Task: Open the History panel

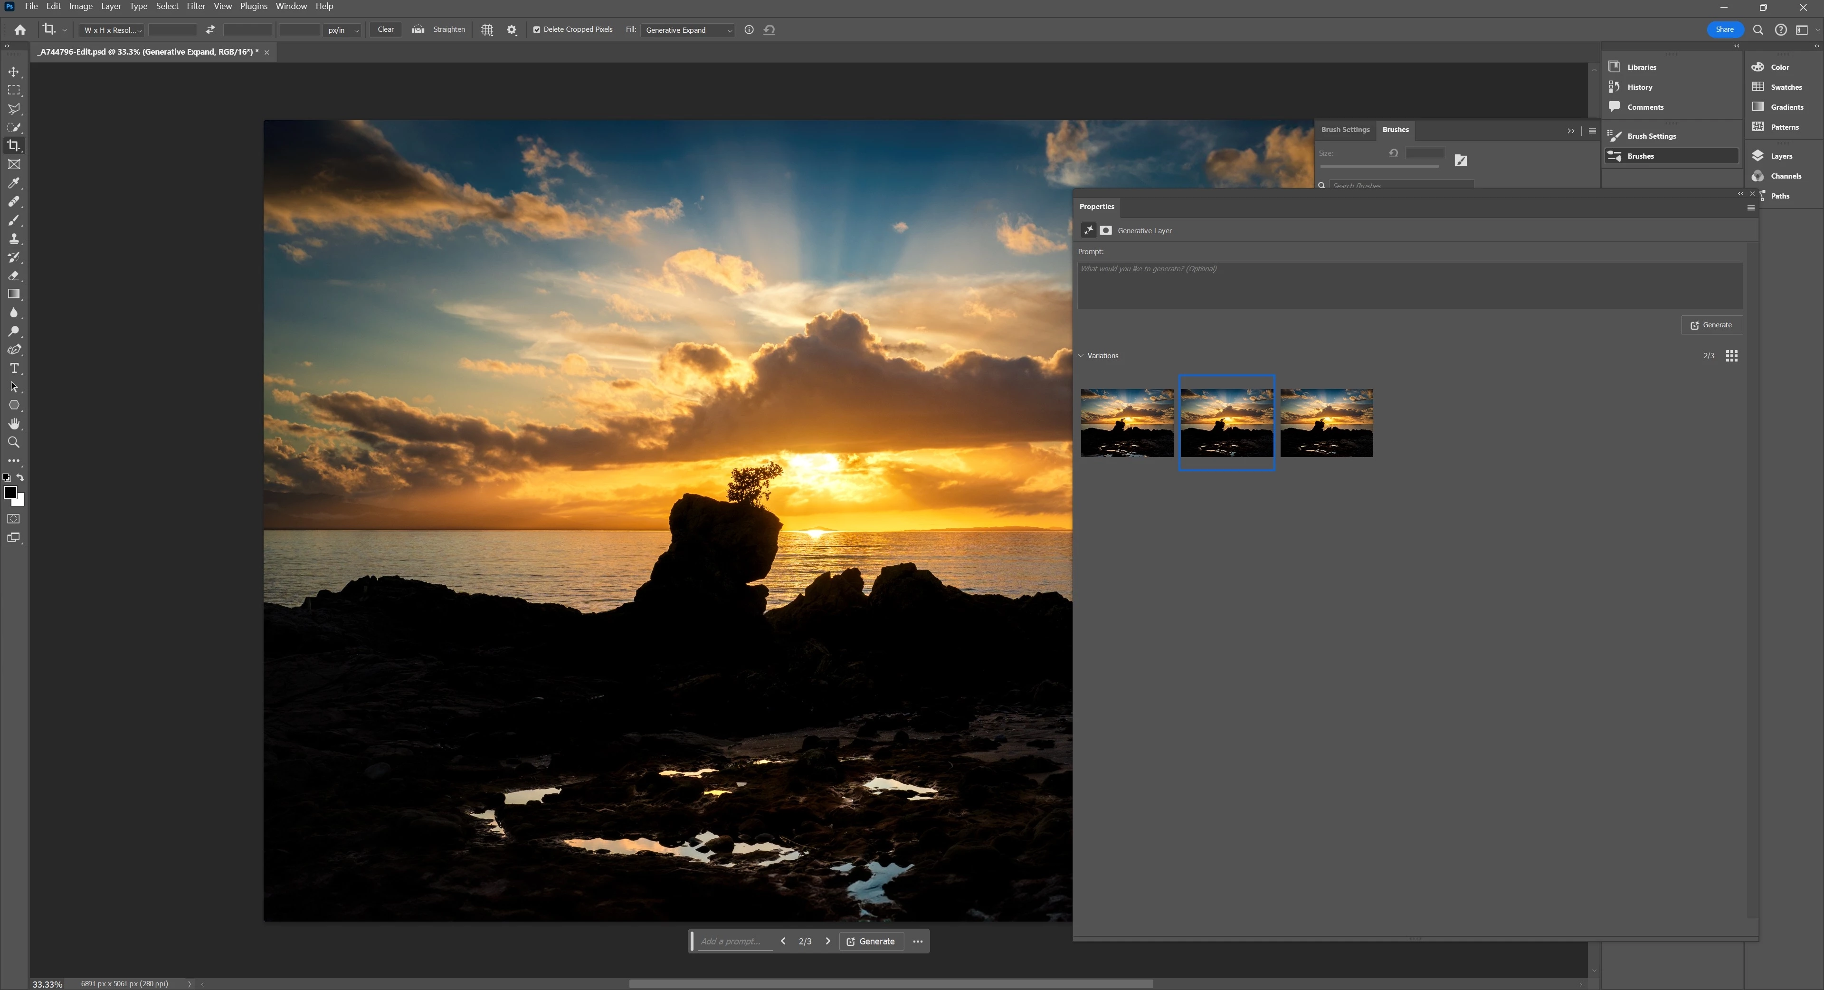Action: pos(1639,87)
